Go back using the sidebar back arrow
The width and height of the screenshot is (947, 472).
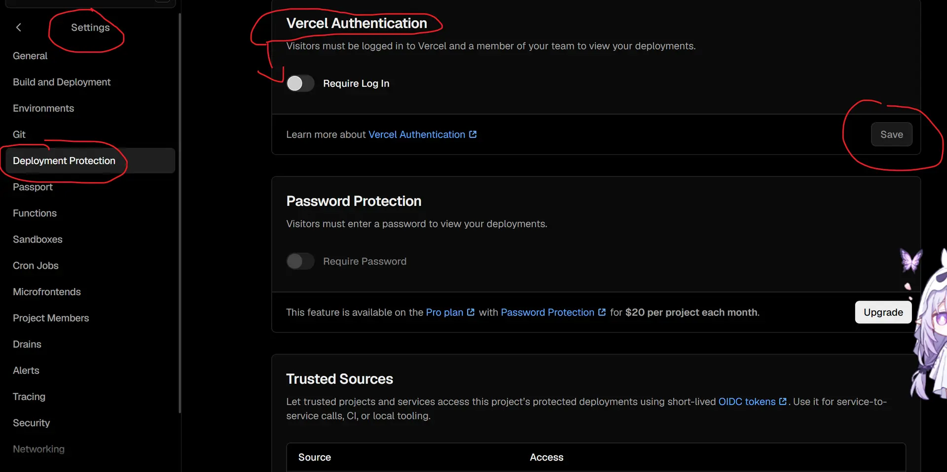(x=19, y=28)
